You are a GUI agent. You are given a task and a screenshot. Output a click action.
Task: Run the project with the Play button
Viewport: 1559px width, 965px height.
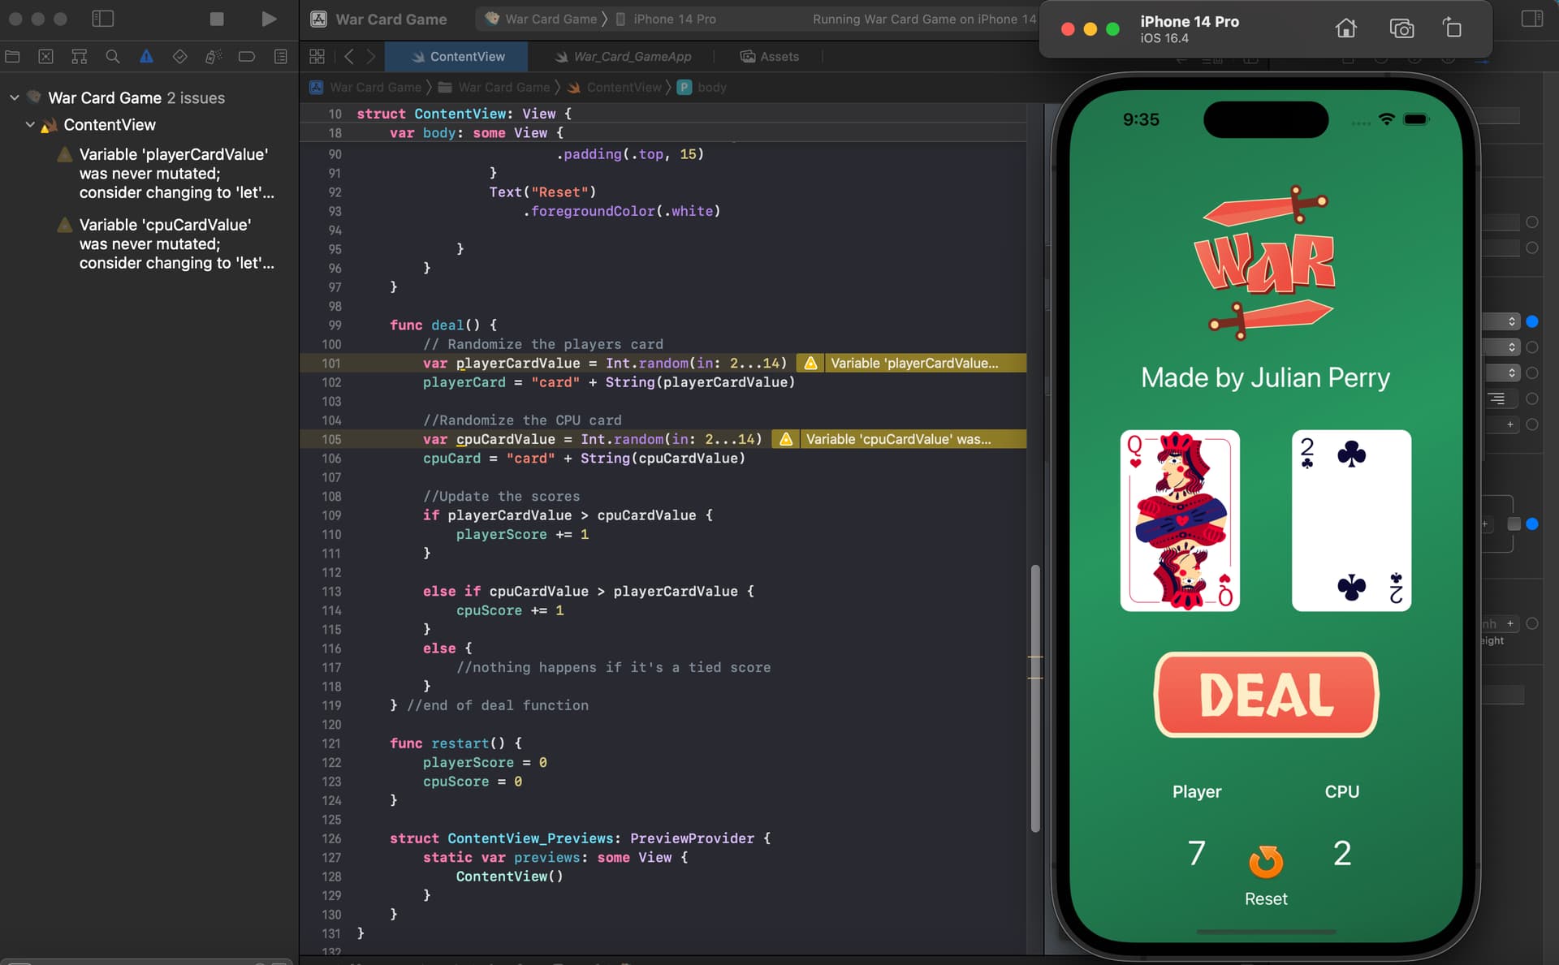[269, 19]
